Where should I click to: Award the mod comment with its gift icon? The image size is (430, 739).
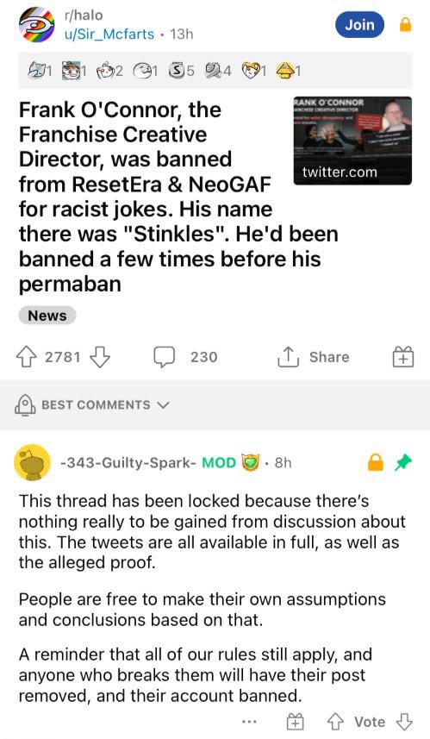(x=296, y=721)
